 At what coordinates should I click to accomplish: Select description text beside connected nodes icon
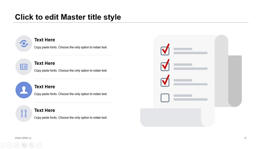click(x=71, y=118)
